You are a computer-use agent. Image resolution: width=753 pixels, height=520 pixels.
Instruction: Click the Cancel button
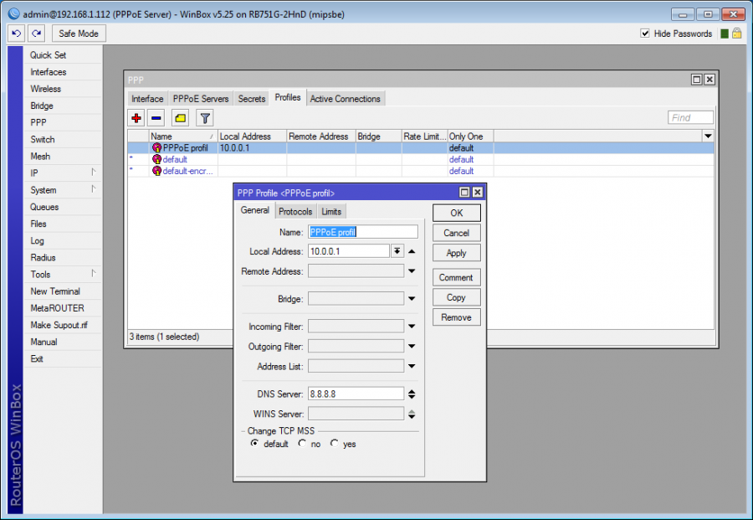(456, 233)
